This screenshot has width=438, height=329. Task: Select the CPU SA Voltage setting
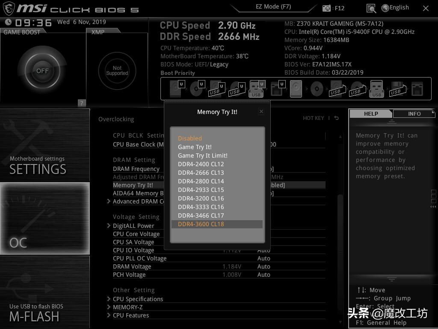[133, 242]
